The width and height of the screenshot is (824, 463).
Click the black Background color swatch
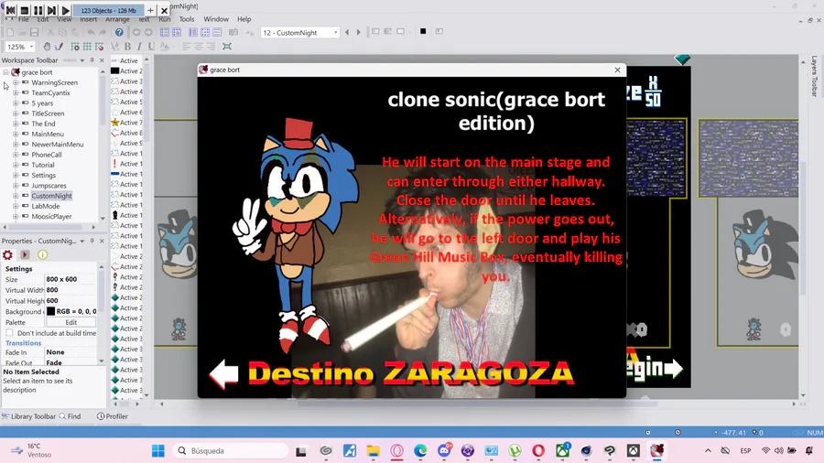pos(50,311)
